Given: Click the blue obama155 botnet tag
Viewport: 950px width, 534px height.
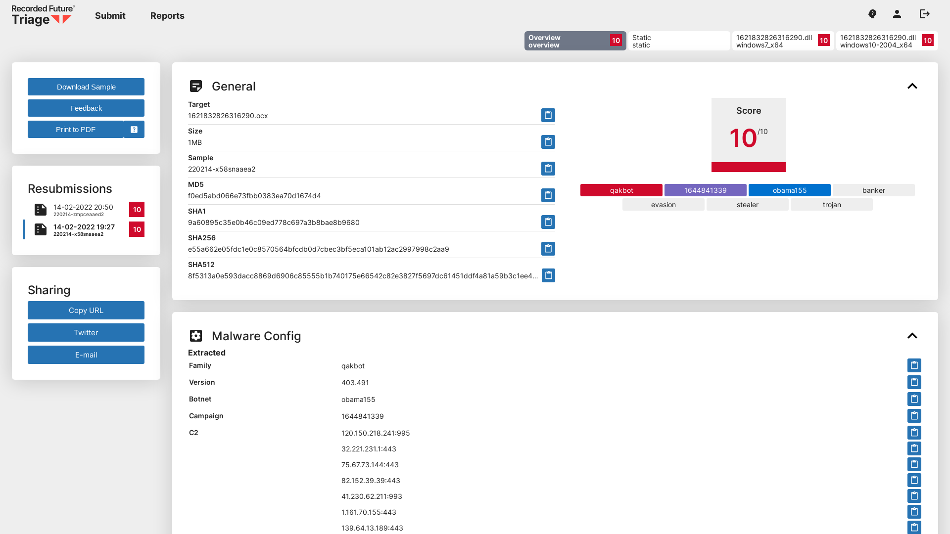Looking at the screenshot, I should click(790, 190).
